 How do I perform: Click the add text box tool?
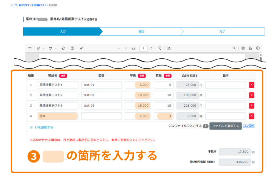coord(72,48)
